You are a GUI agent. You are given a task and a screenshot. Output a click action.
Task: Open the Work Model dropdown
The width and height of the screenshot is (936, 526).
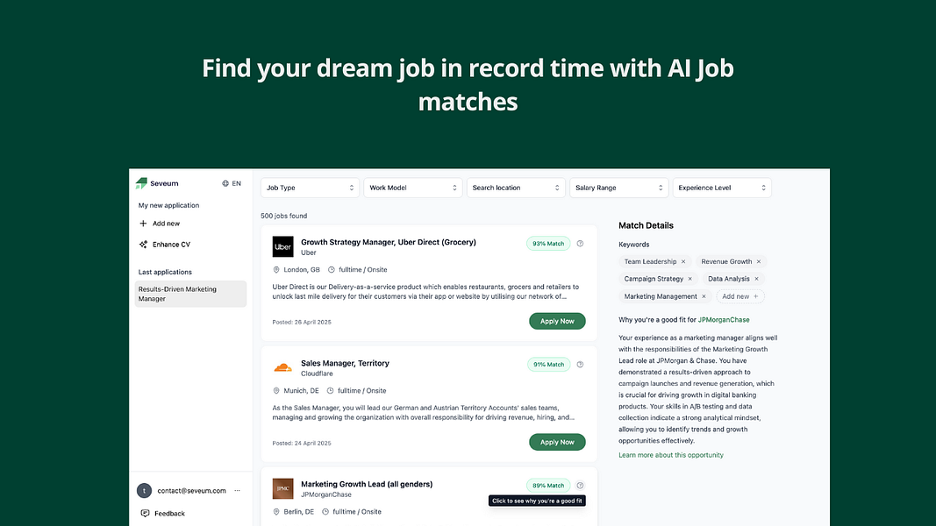click(413, 188)
